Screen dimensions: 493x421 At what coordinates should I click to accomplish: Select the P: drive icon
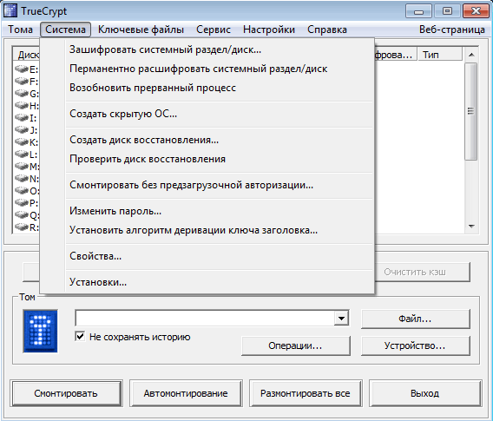click(22, 202)
